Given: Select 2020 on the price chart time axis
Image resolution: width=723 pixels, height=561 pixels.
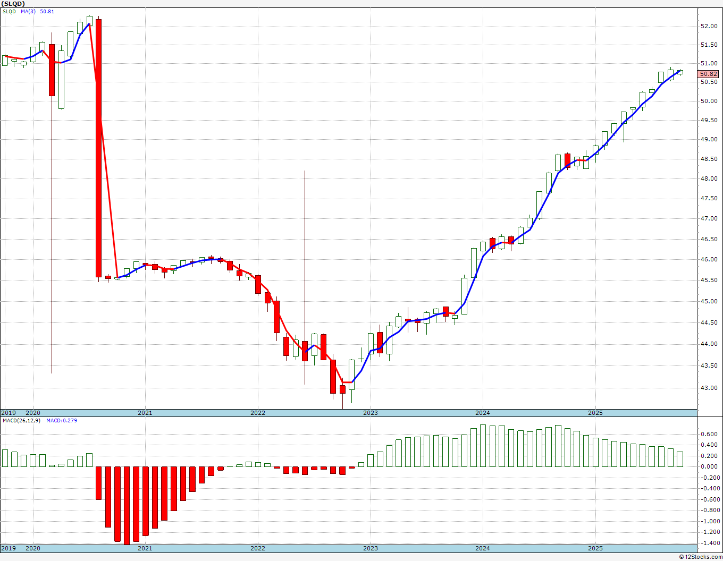Looking at the screenshot, I should [x=33, y=413].
